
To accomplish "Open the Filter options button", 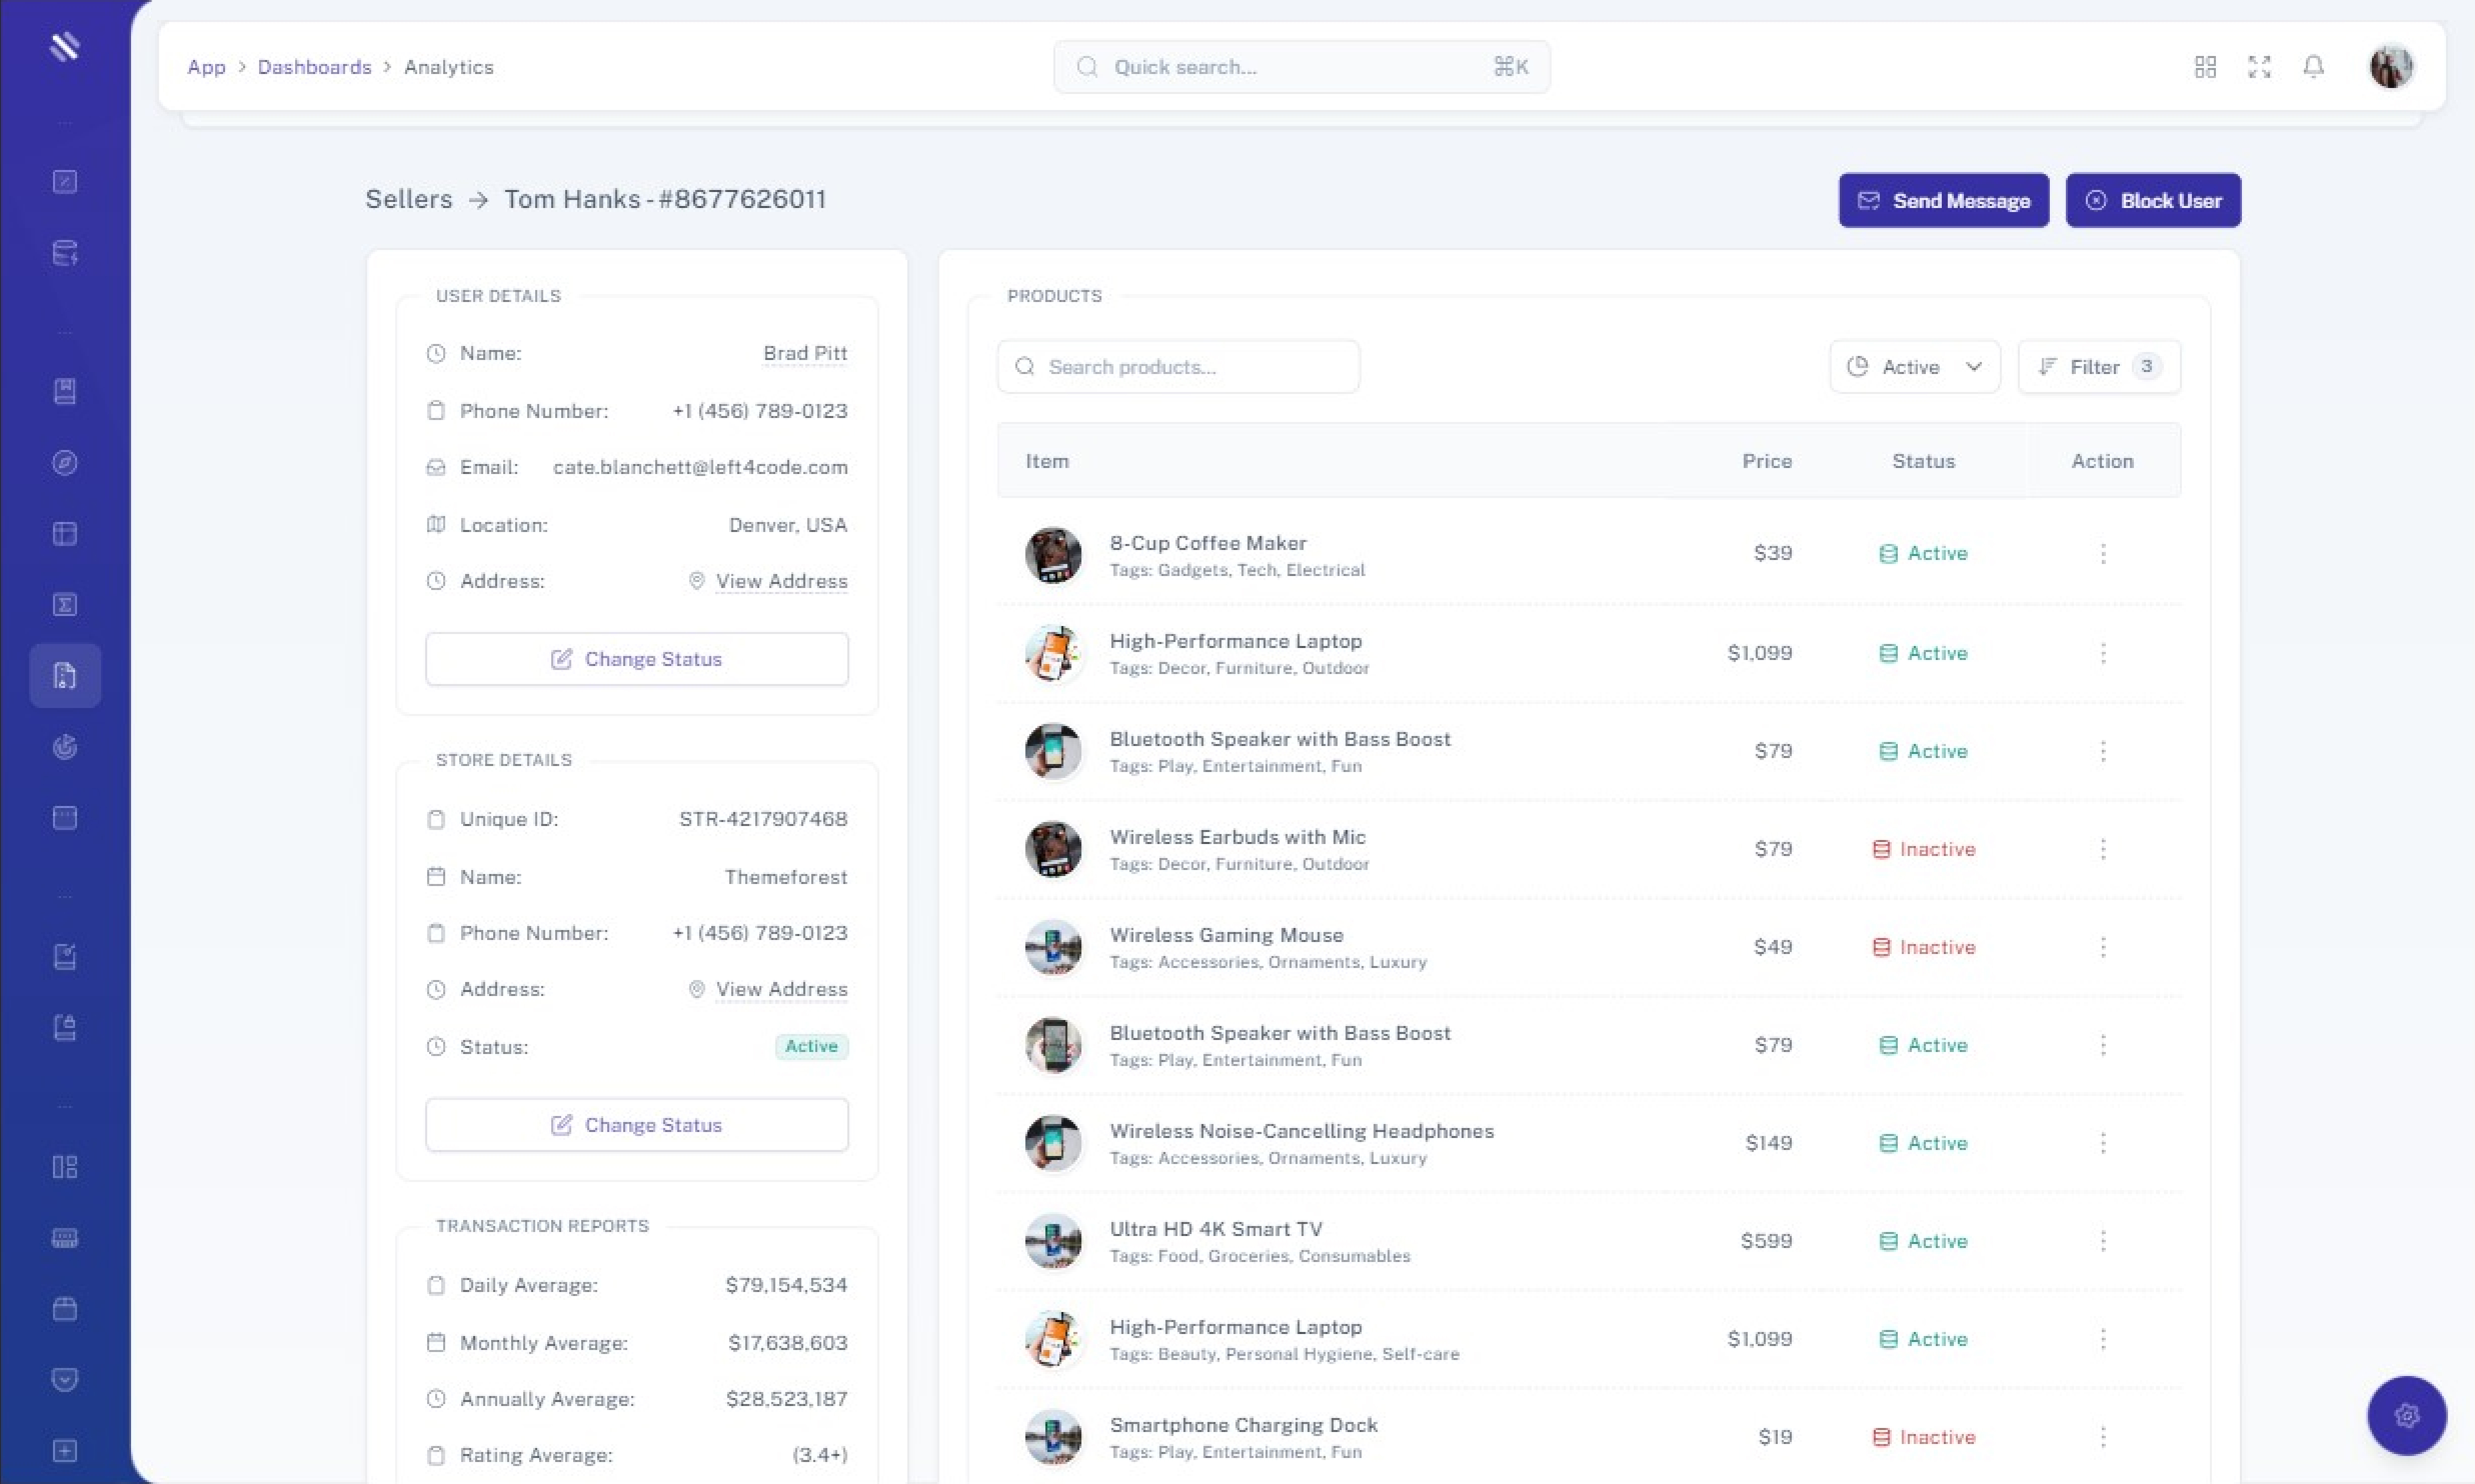I will [x=2098, y=367].
